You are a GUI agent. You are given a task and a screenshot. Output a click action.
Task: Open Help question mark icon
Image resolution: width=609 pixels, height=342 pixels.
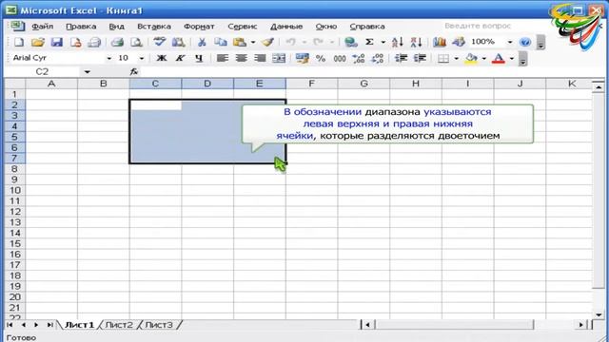click(x=525, y=42)
